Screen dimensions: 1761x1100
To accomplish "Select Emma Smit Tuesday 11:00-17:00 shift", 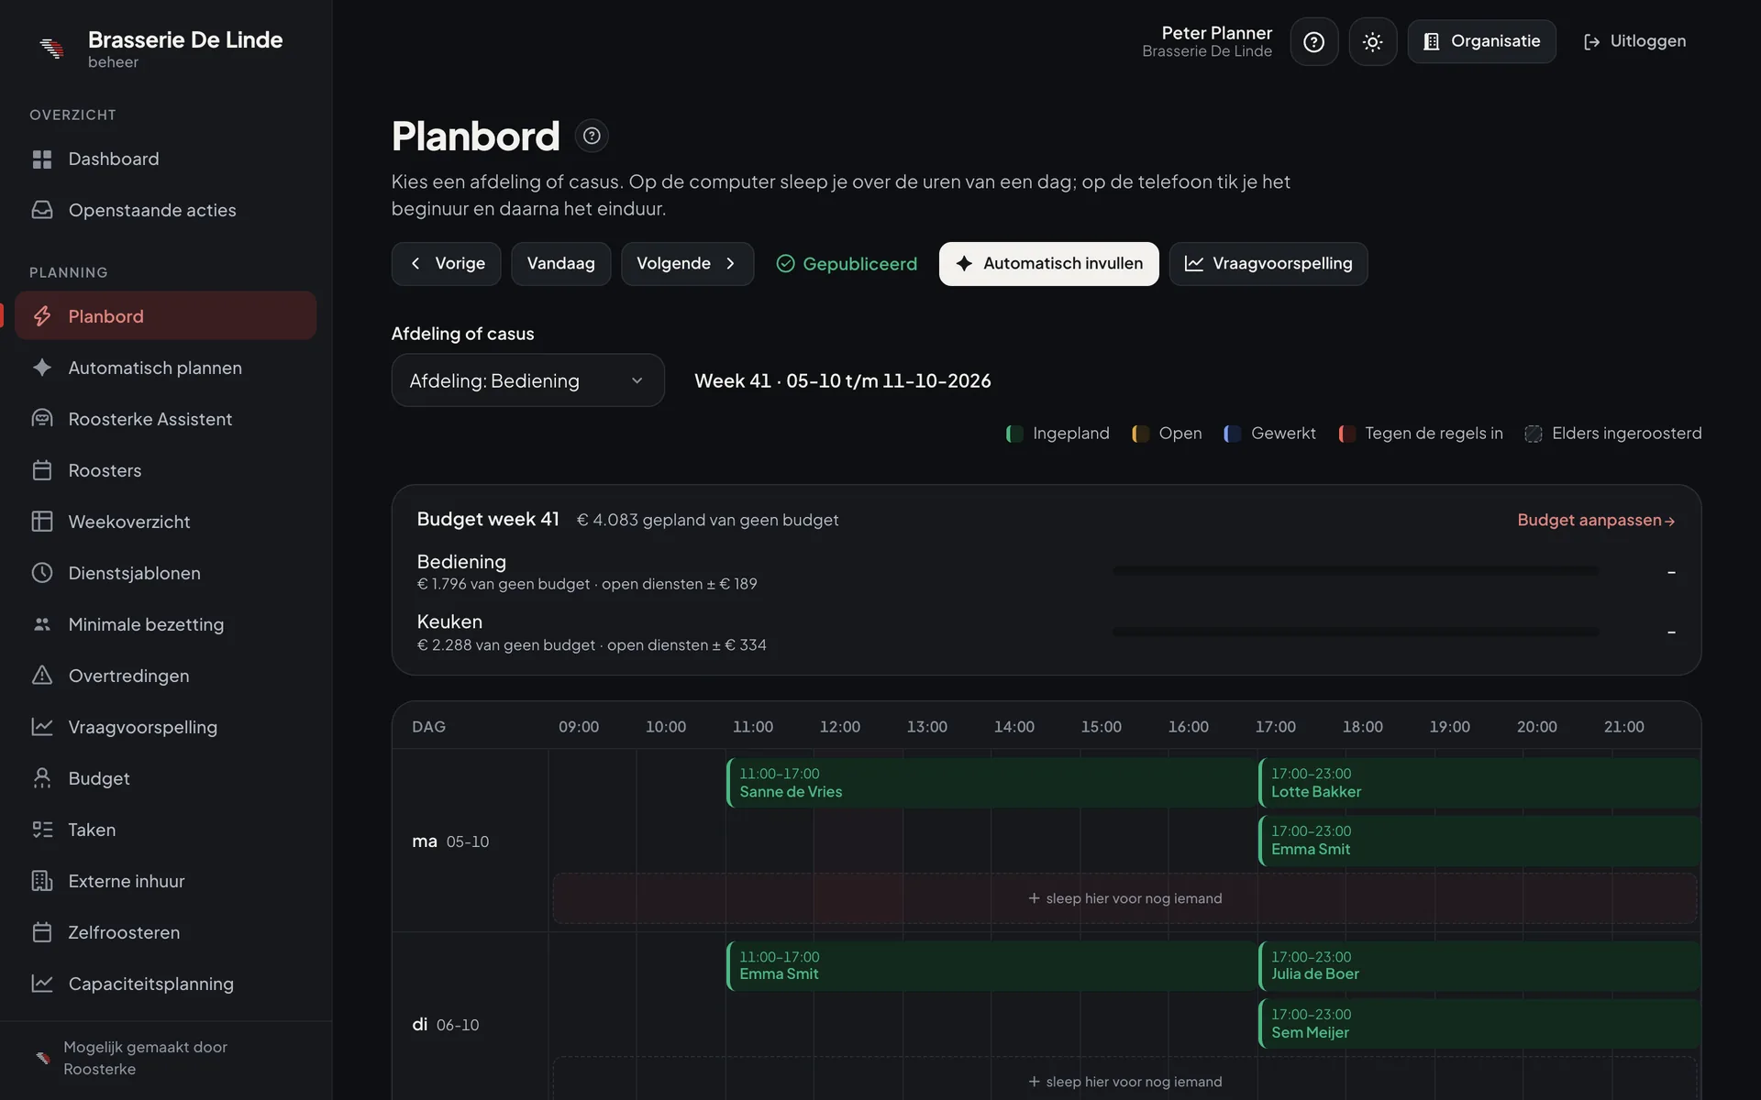I will 991,965.
